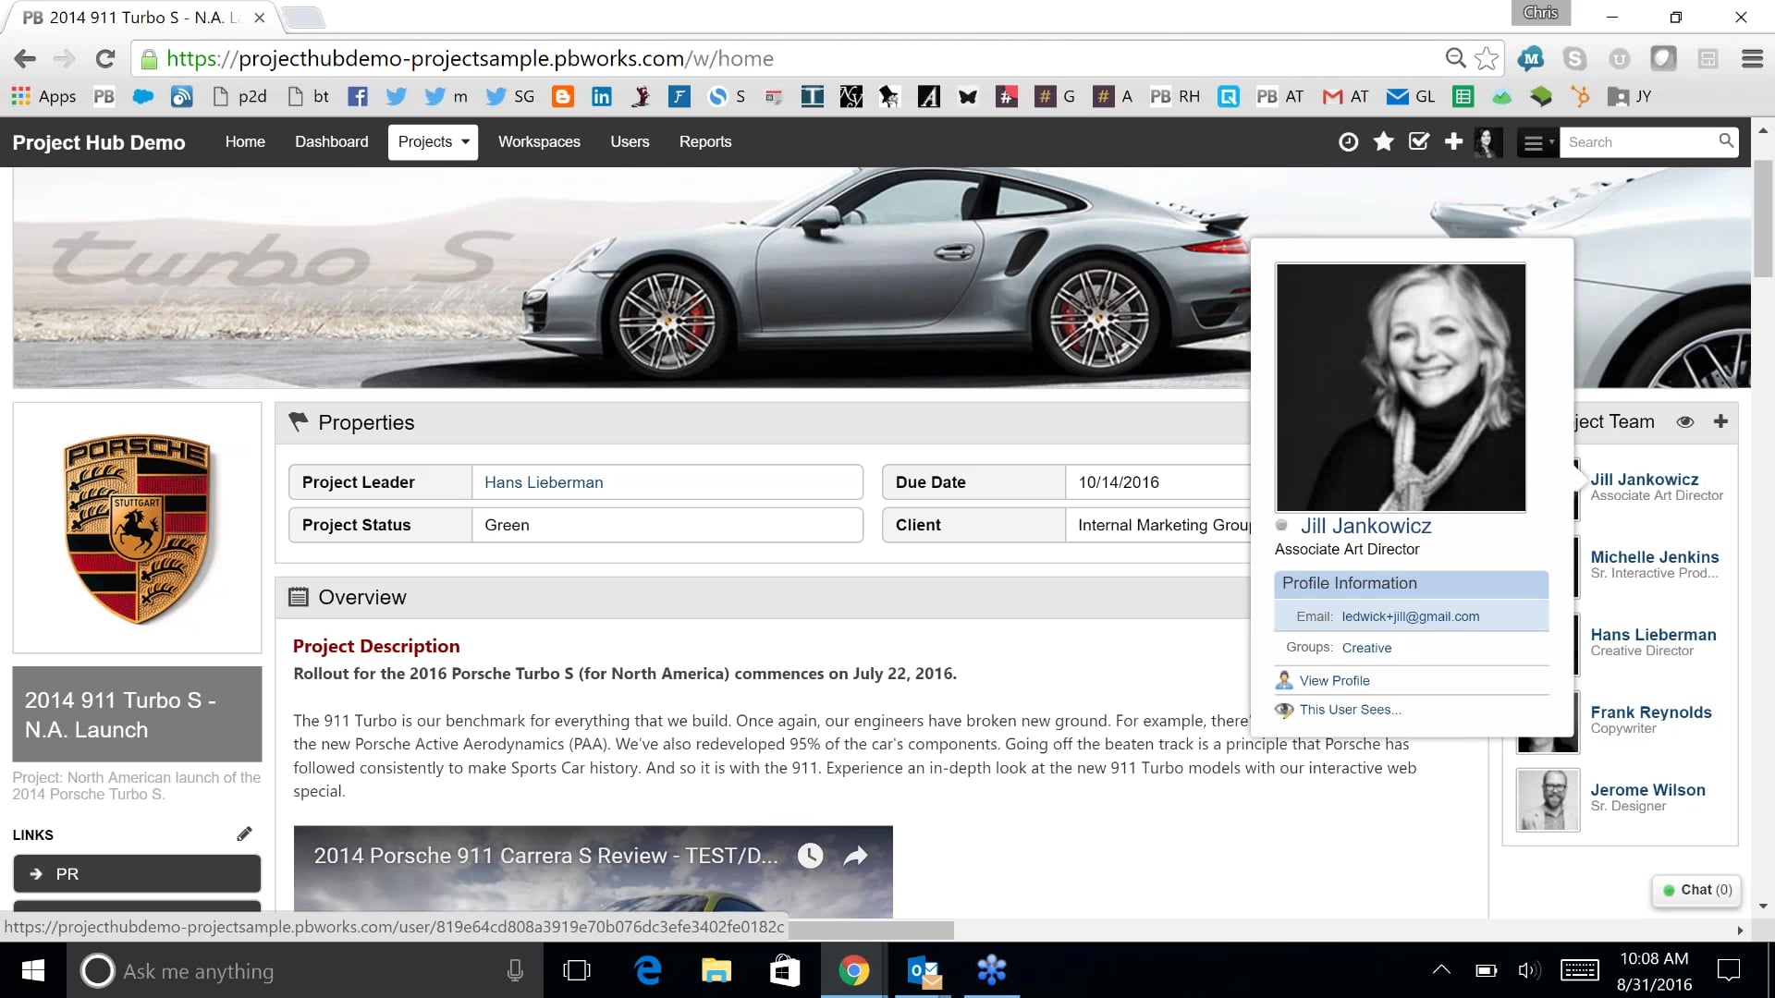Open the user avatar in navbar
Image resolution: width=1775 pixels, height=998 pixels.
[x=1487, y=142]
